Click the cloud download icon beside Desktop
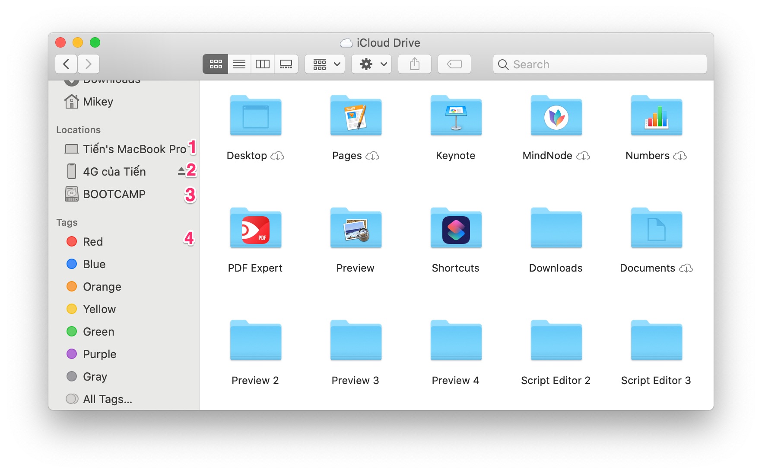Viewport: 762px width, 474px height. coord(277,156)
